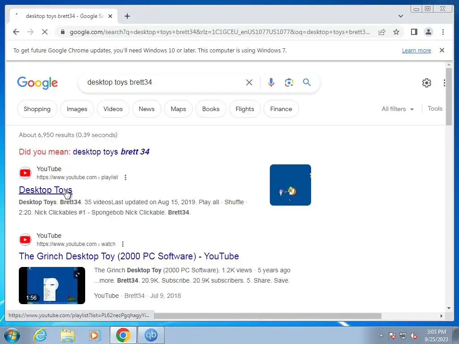Open The Grinch Desktop Toy result

tap(129, 256)
